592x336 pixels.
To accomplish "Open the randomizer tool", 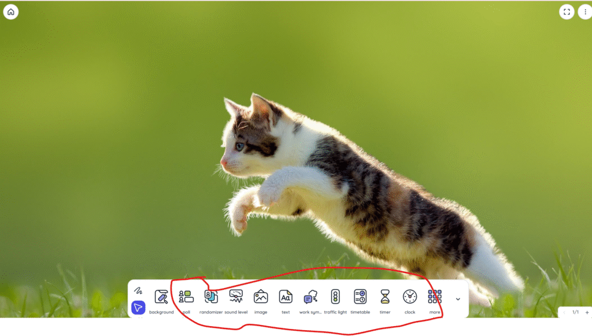I will point(211,297).
